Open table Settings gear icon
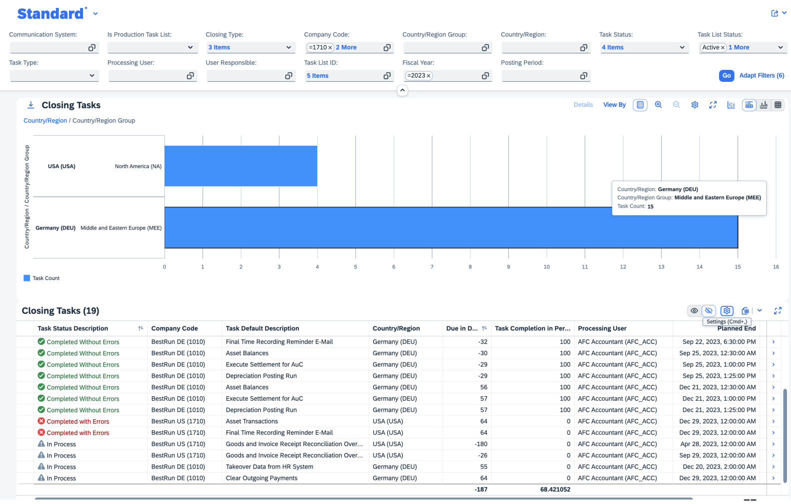This screenshot has height=504, width=791. [727, 311]
